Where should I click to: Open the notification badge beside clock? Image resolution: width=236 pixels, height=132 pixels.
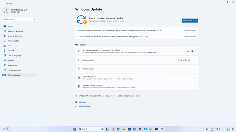pos(233,129)
